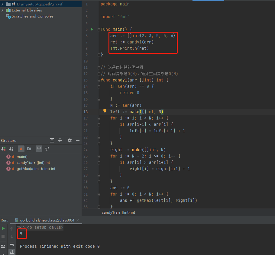Expand the sf project folder

click(x=2, y=4)
